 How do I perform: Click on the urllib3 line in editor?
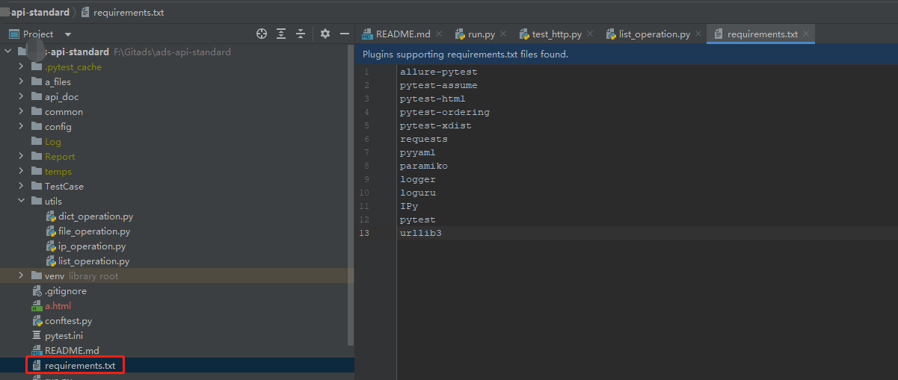(x=421, y=234)
